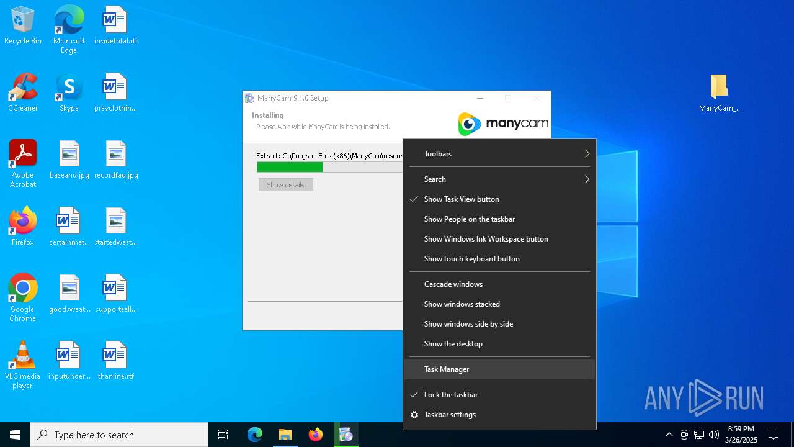
Task: Open the Recycle Bin desktop icon
Action: click(x=23, y=25)
